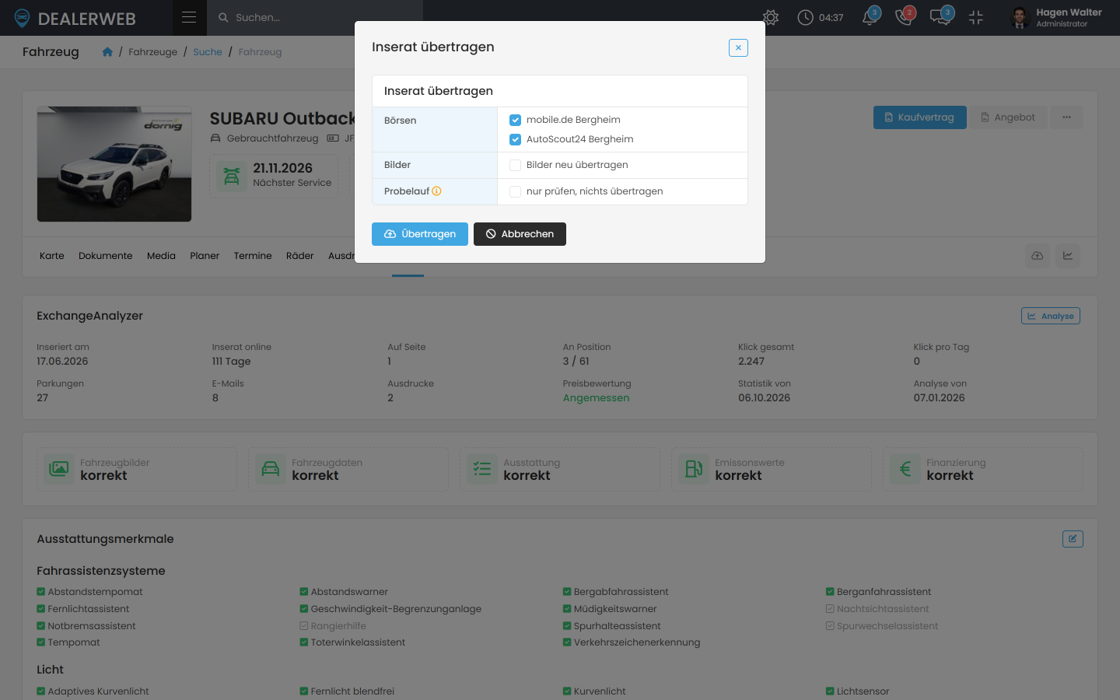Image resolution: width=1120 pixels, height=700 pixels.
Task: Click the DEALERWEB logo
Action: pyautogui.click(x=75, y=18)
